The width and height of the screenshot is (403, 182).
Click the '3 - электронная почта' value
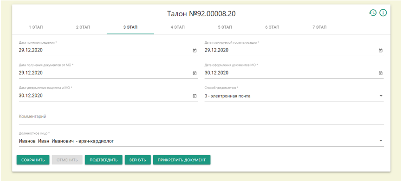point(227,96)
